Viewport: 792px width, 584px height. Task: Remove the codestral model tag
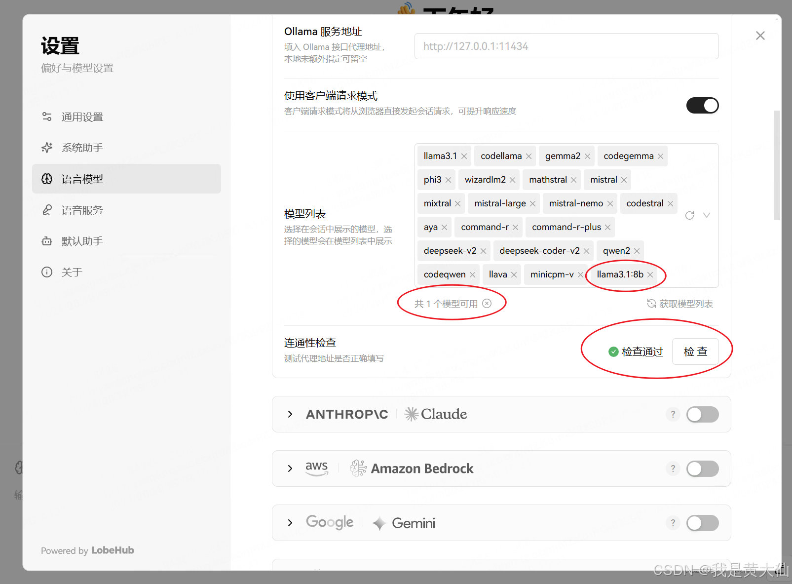point(670,203)
